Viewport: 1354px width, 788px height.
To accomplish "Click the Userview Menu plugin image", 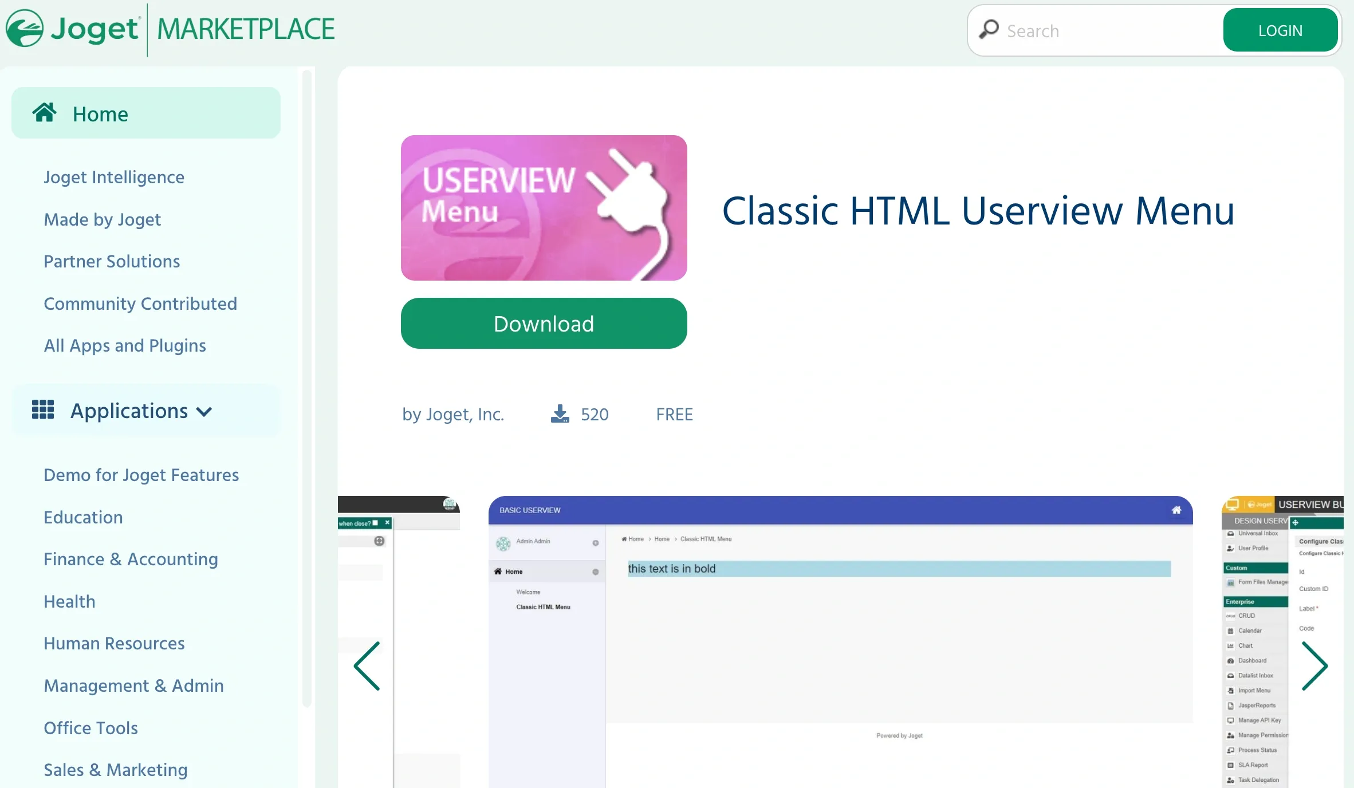I will [x=544, y=208].
